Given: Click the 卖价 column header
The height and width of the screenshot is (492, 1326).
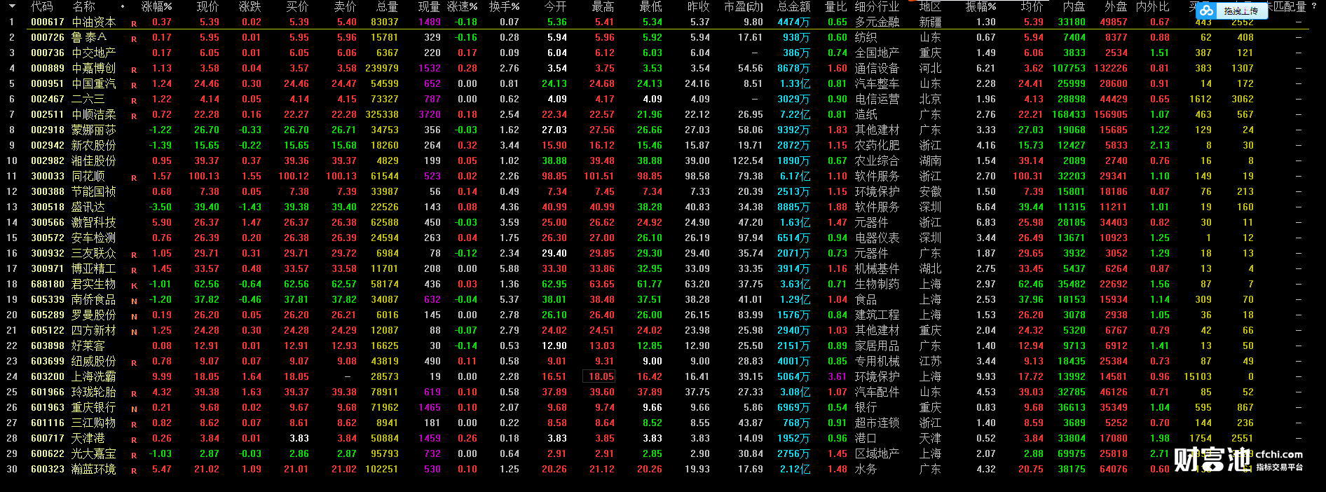Looking at the screenshot, I should 345,6.
